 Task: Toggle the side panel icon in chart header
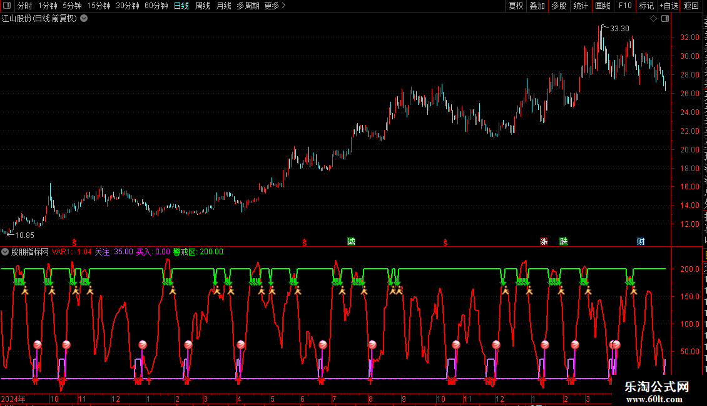[x=665, y=19]
